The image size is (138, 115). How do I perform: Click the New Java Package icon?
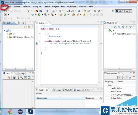point(61,15)
